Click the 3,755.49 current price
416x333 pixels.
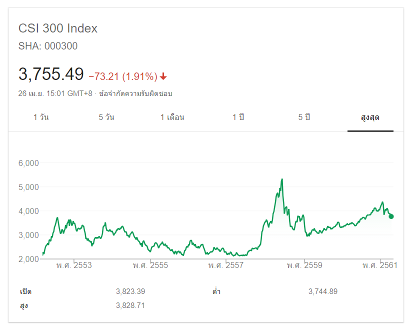point(51,74)
